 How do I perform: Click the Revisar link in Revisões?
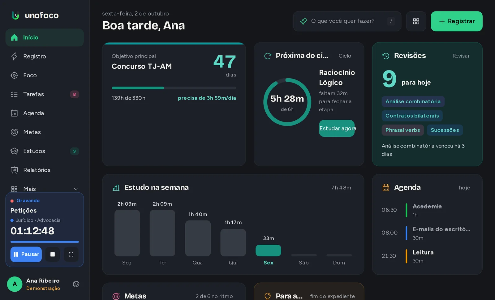[x=461, y=56]
